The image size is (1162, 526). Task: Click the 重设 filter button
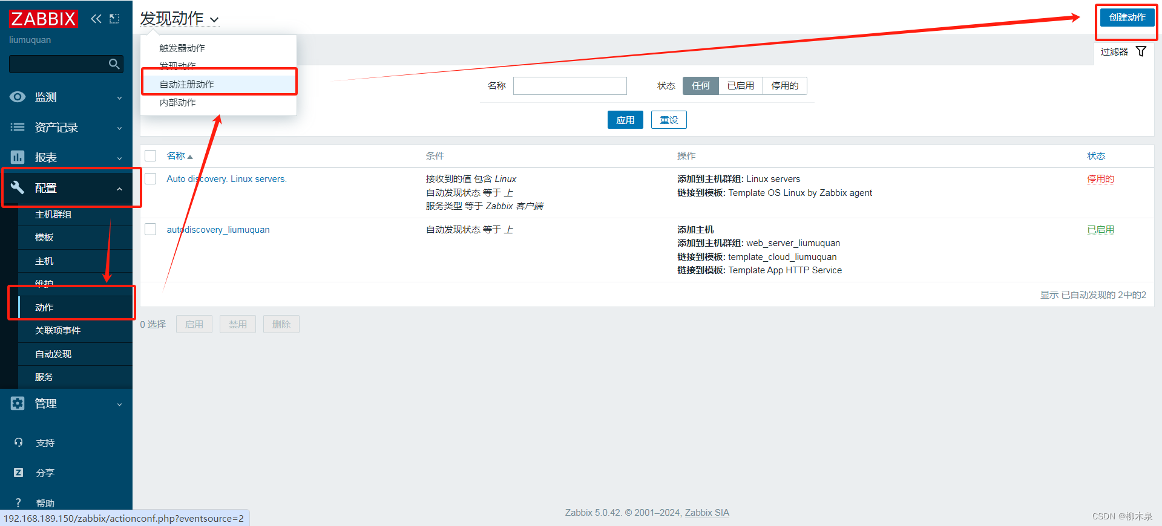click(x=669, y=120)
